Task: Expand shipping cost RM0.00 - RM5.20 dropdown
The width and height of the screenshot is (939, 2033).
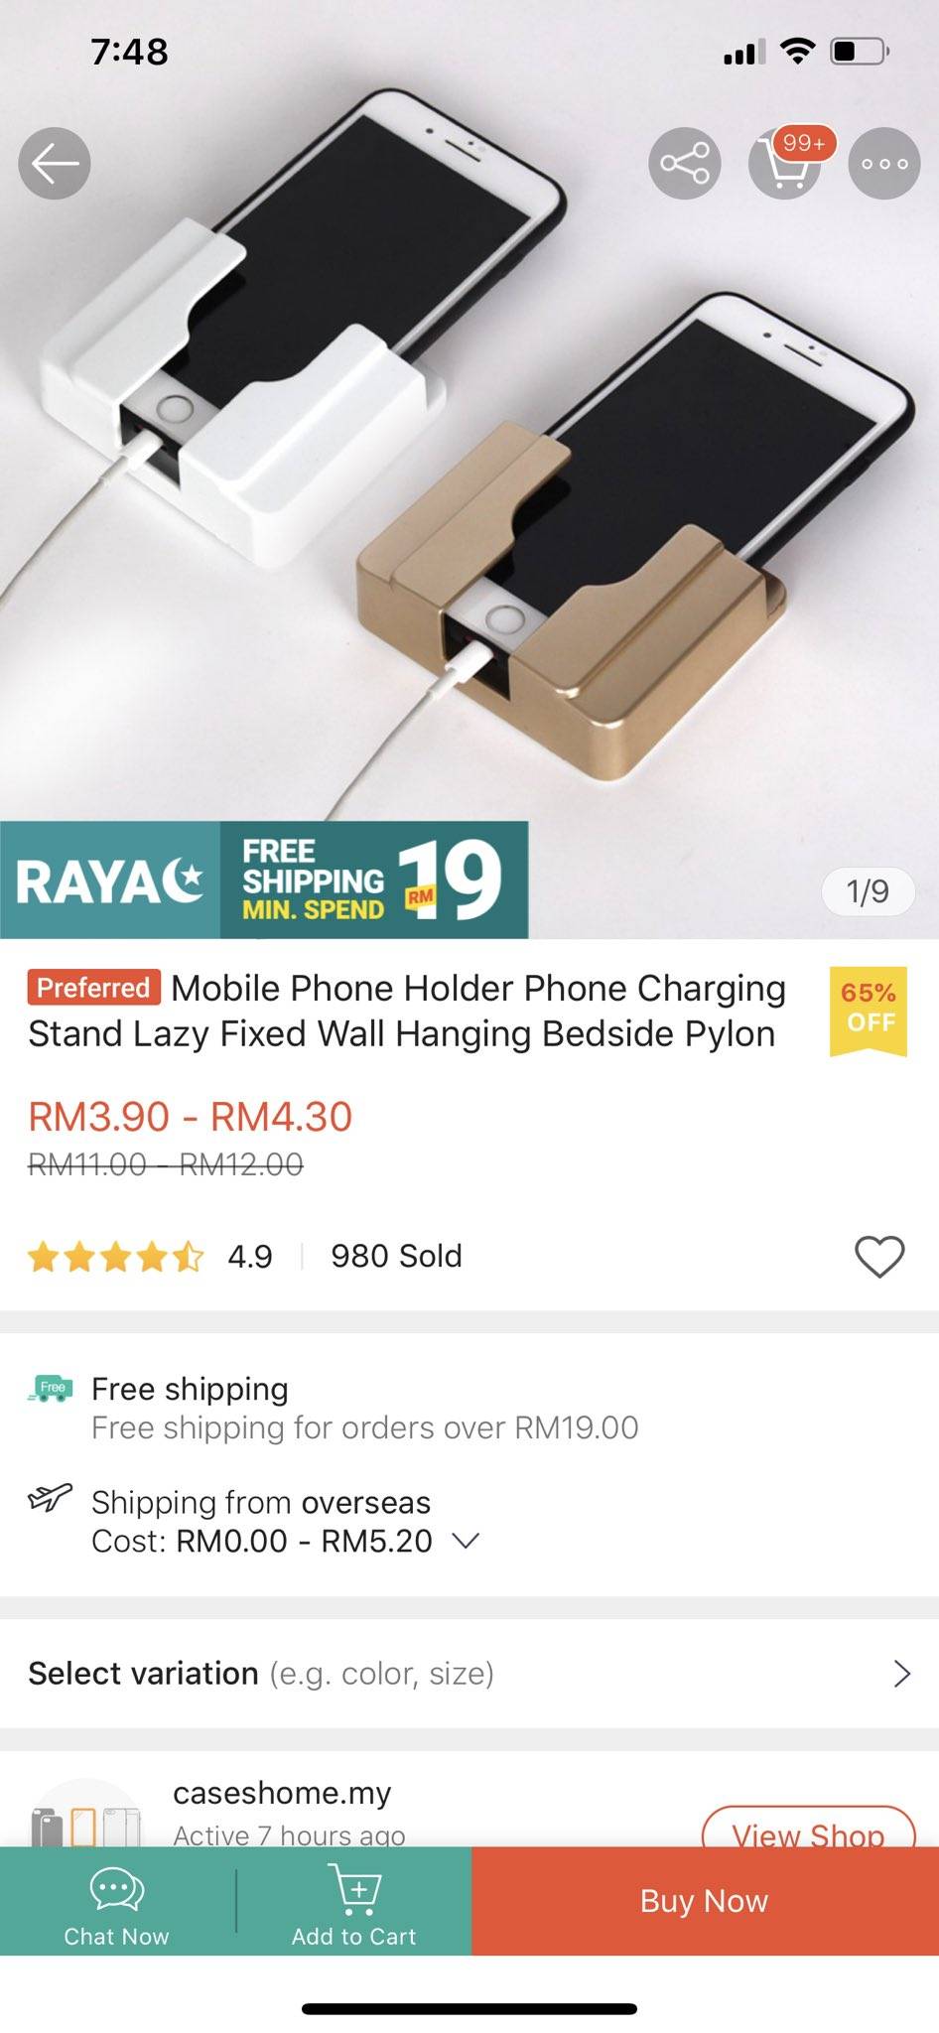Action: coord(465,1541)
